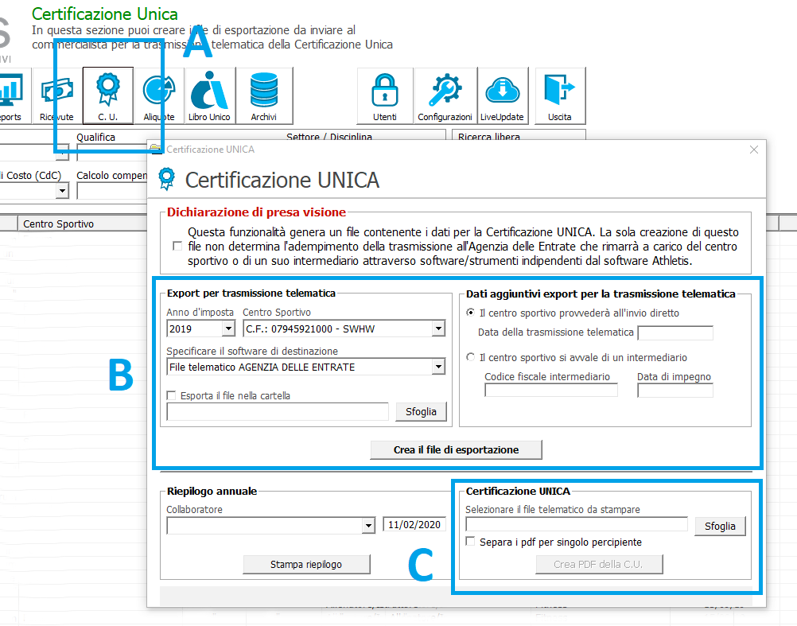Screen dimensions: 797x626
Task: Click Sfoglia in Certificazione UNICA section
Action: (720, 526)
